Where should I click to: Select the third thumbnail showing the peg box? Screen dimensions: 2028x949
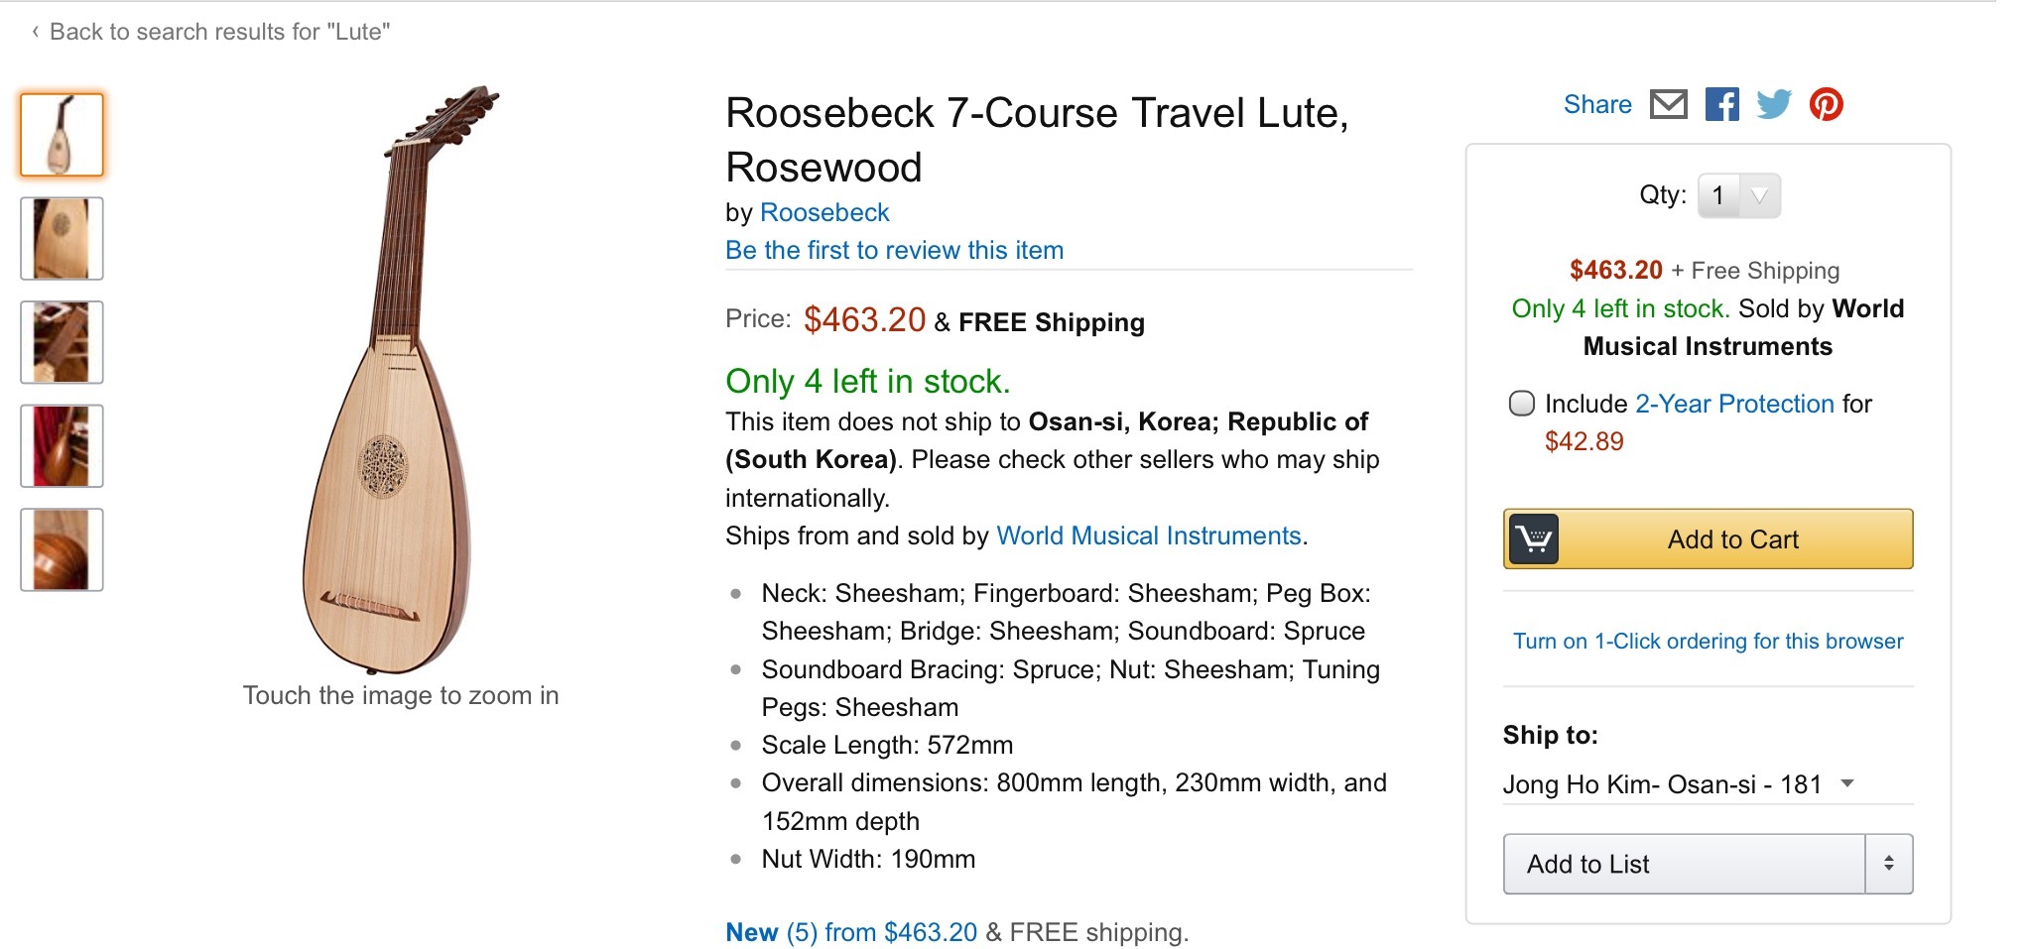click(x=62, y=342)
